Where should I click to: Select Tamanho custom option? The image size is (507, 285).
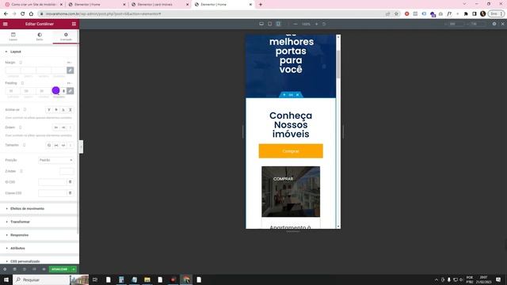tap(71, 145)
